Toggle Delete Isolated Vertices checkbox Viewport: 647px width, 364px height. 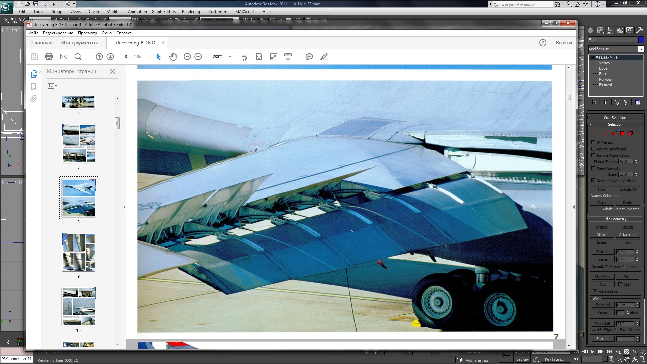pos(593,181)
